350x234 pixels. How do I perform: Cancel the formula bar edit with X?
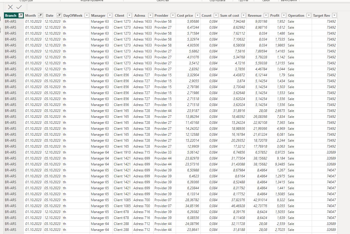[11, 7]
